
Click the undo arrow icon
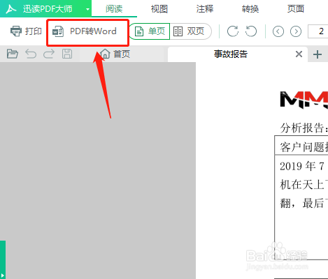point(31,54)
